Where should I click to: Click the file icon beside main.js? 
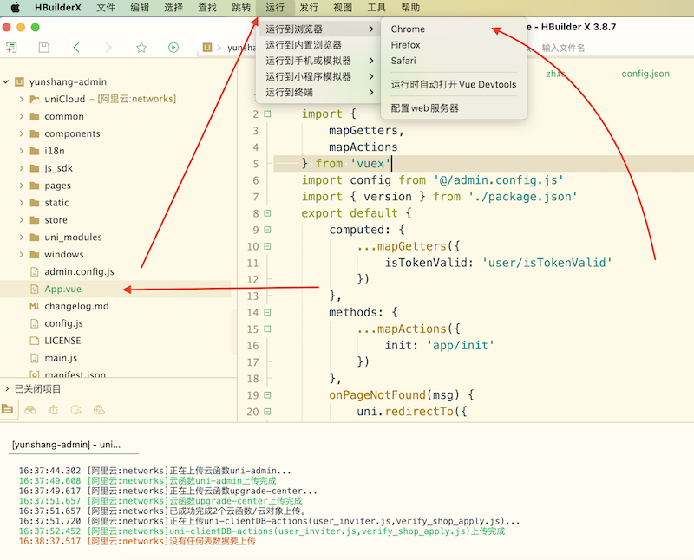[35, 358]
